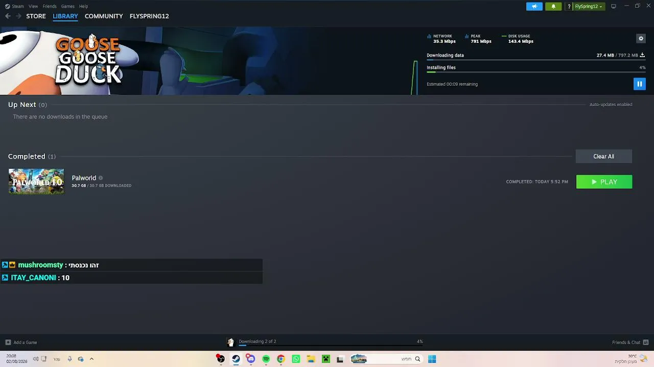Click the mushroomsty chat message

[131, 265]
